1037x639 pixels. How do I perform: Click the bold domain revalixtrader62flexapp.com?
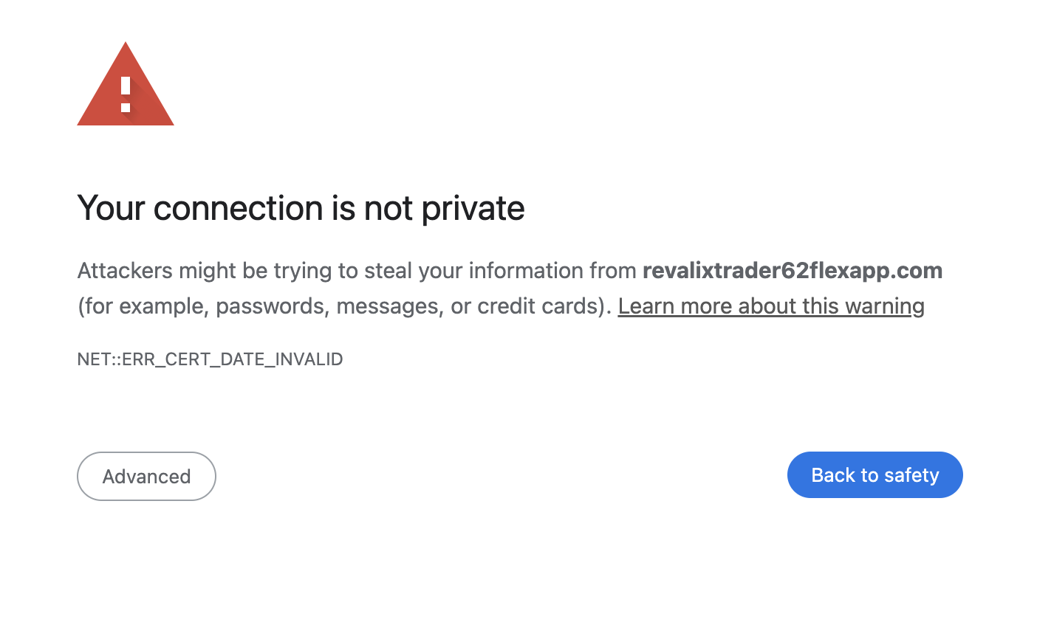coord(792,271)
